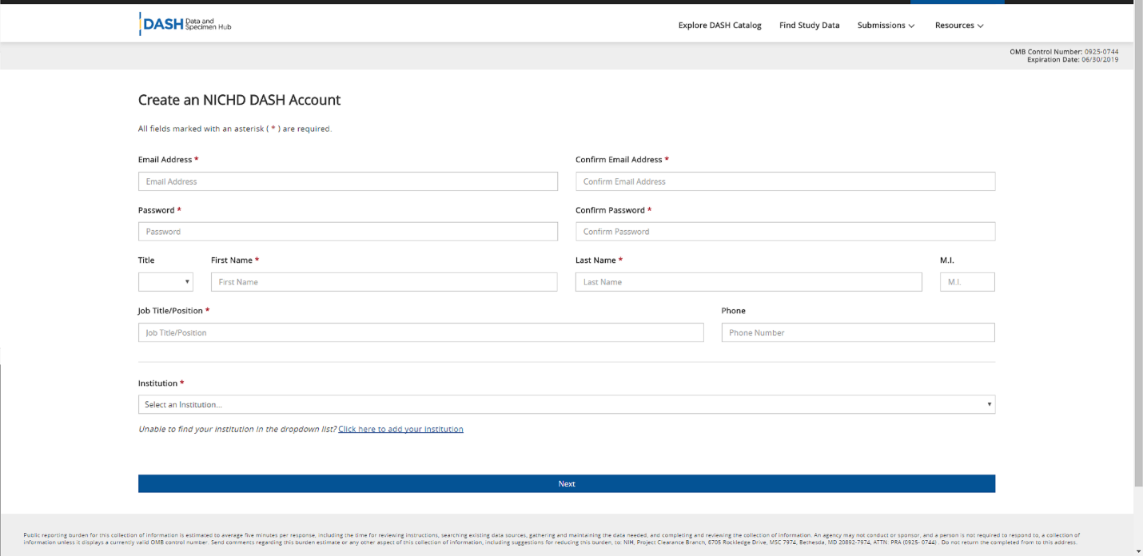Screen dimensions: 1143x556
Task: Click into the First Name field
Action: (384, 282)
